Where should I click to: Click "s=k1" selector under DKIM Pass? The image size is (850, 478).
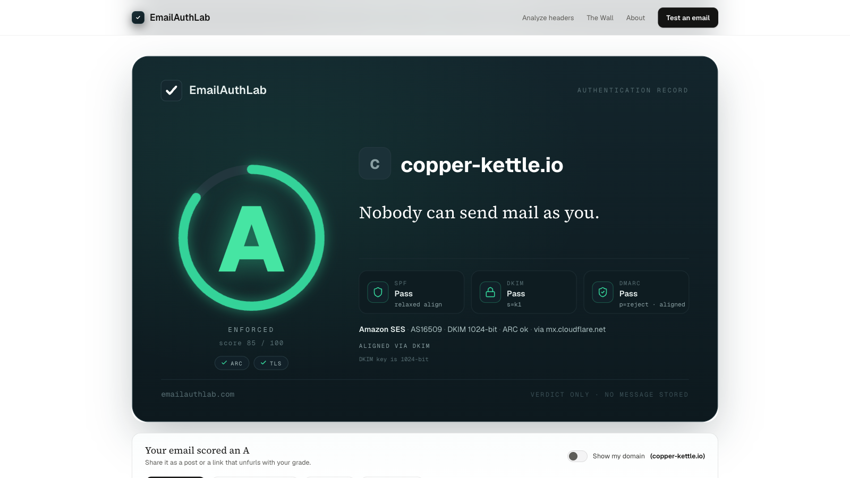(x=514, y=305)
